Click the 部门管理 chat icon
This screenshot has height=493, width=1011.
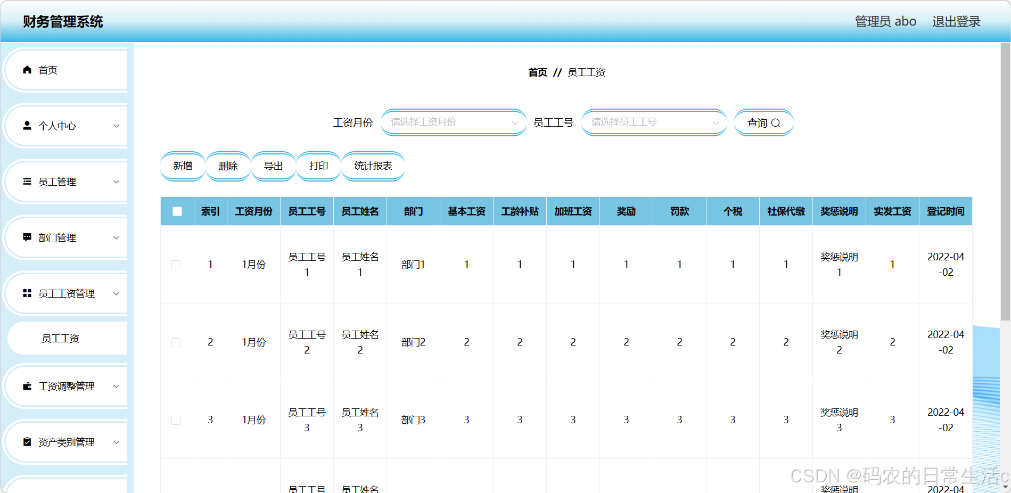27,237
